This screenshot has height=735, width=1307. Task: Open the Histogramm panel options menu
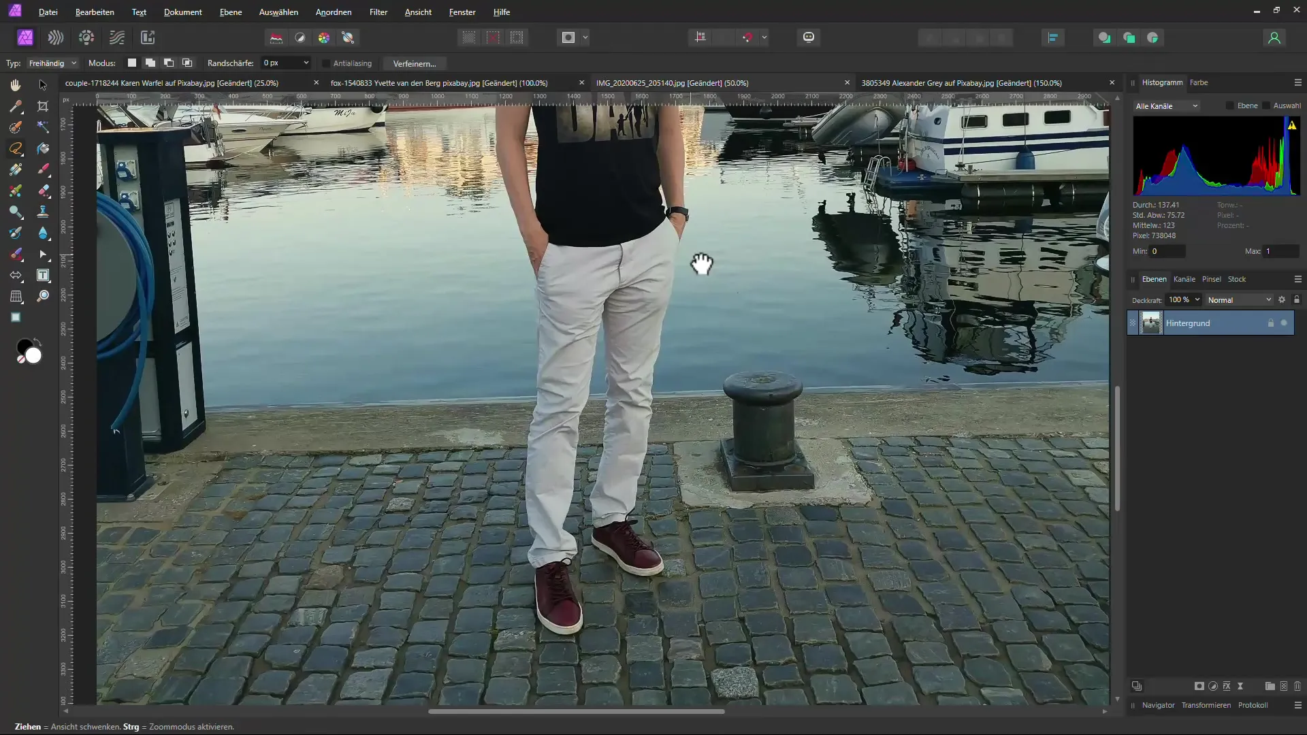(x=1297, y=82)
